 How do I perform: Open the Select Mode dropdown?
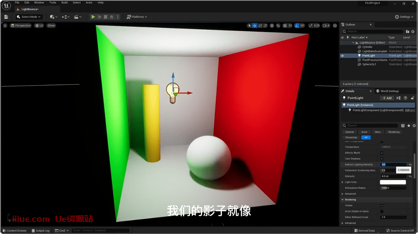tap(29, 17)
